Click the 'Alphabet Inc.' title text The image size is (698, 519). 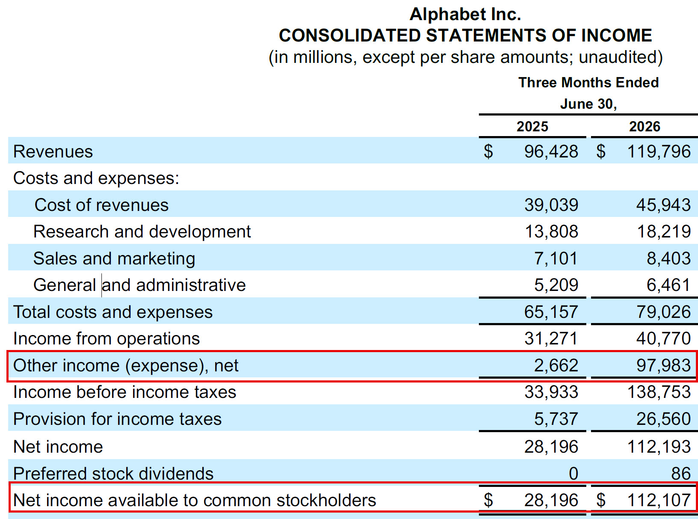(465, 15)
